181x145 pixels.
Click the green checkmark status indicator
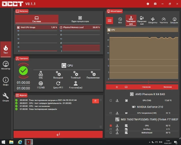click(x=23, y=71)
